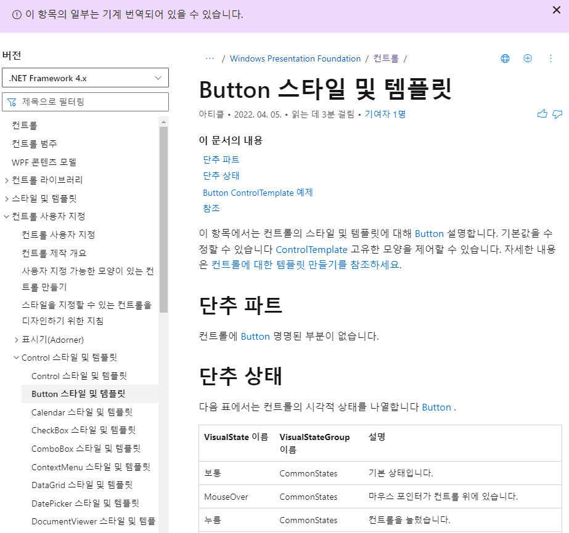Expand the 컨트롤 라이브러리 tree node
569x533 pixels.
coord(6,180)
